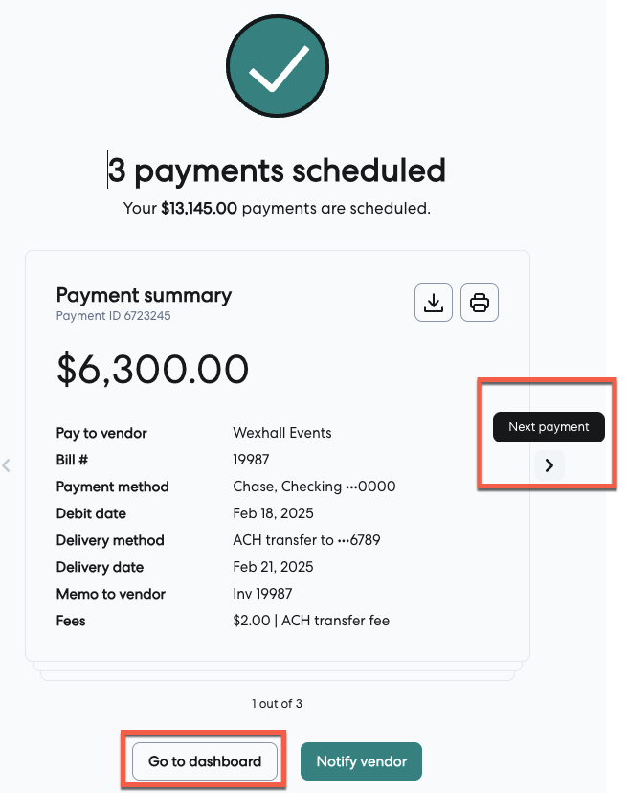Show the next payment with right chevron
The width and height of the screenshot is (627, 793).
(x=549, y=465)
